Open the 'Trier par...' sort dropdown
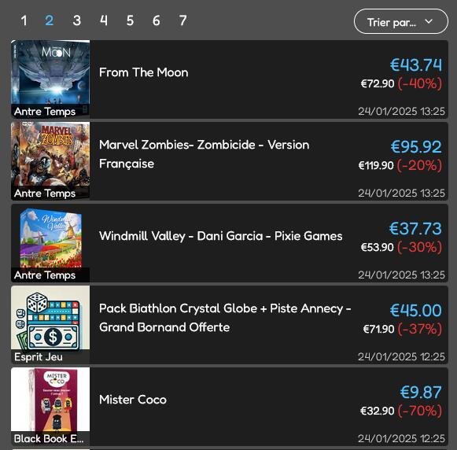 pyautogui.click(x=400, y=21)
